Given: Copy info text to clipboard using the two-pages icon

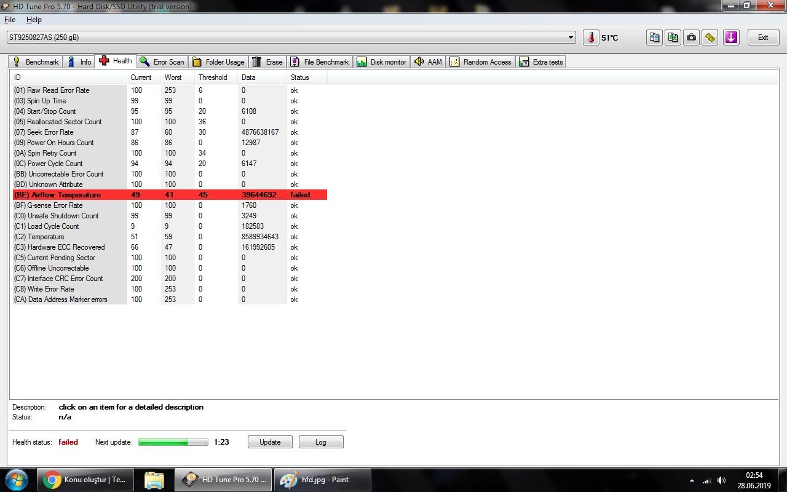Looking at the screenshot, I should [x=655, y=38].
